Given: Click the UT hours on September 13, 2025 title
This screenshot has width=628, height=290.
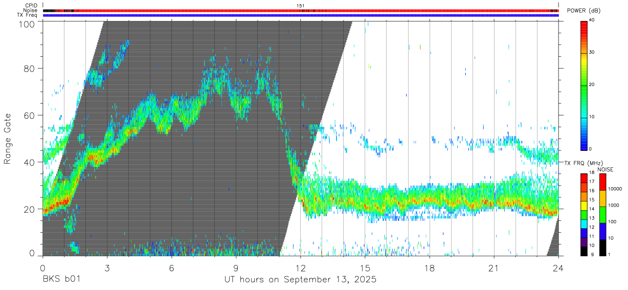Looking at the screenshot, I should [301, 280].
